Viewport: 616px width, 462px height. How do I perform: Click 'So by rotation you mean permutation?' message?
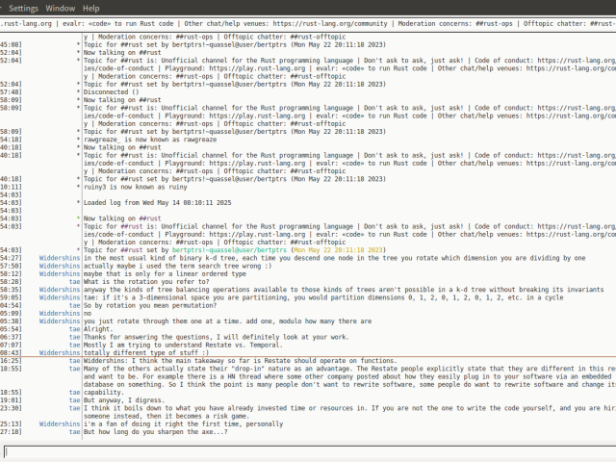149,304
